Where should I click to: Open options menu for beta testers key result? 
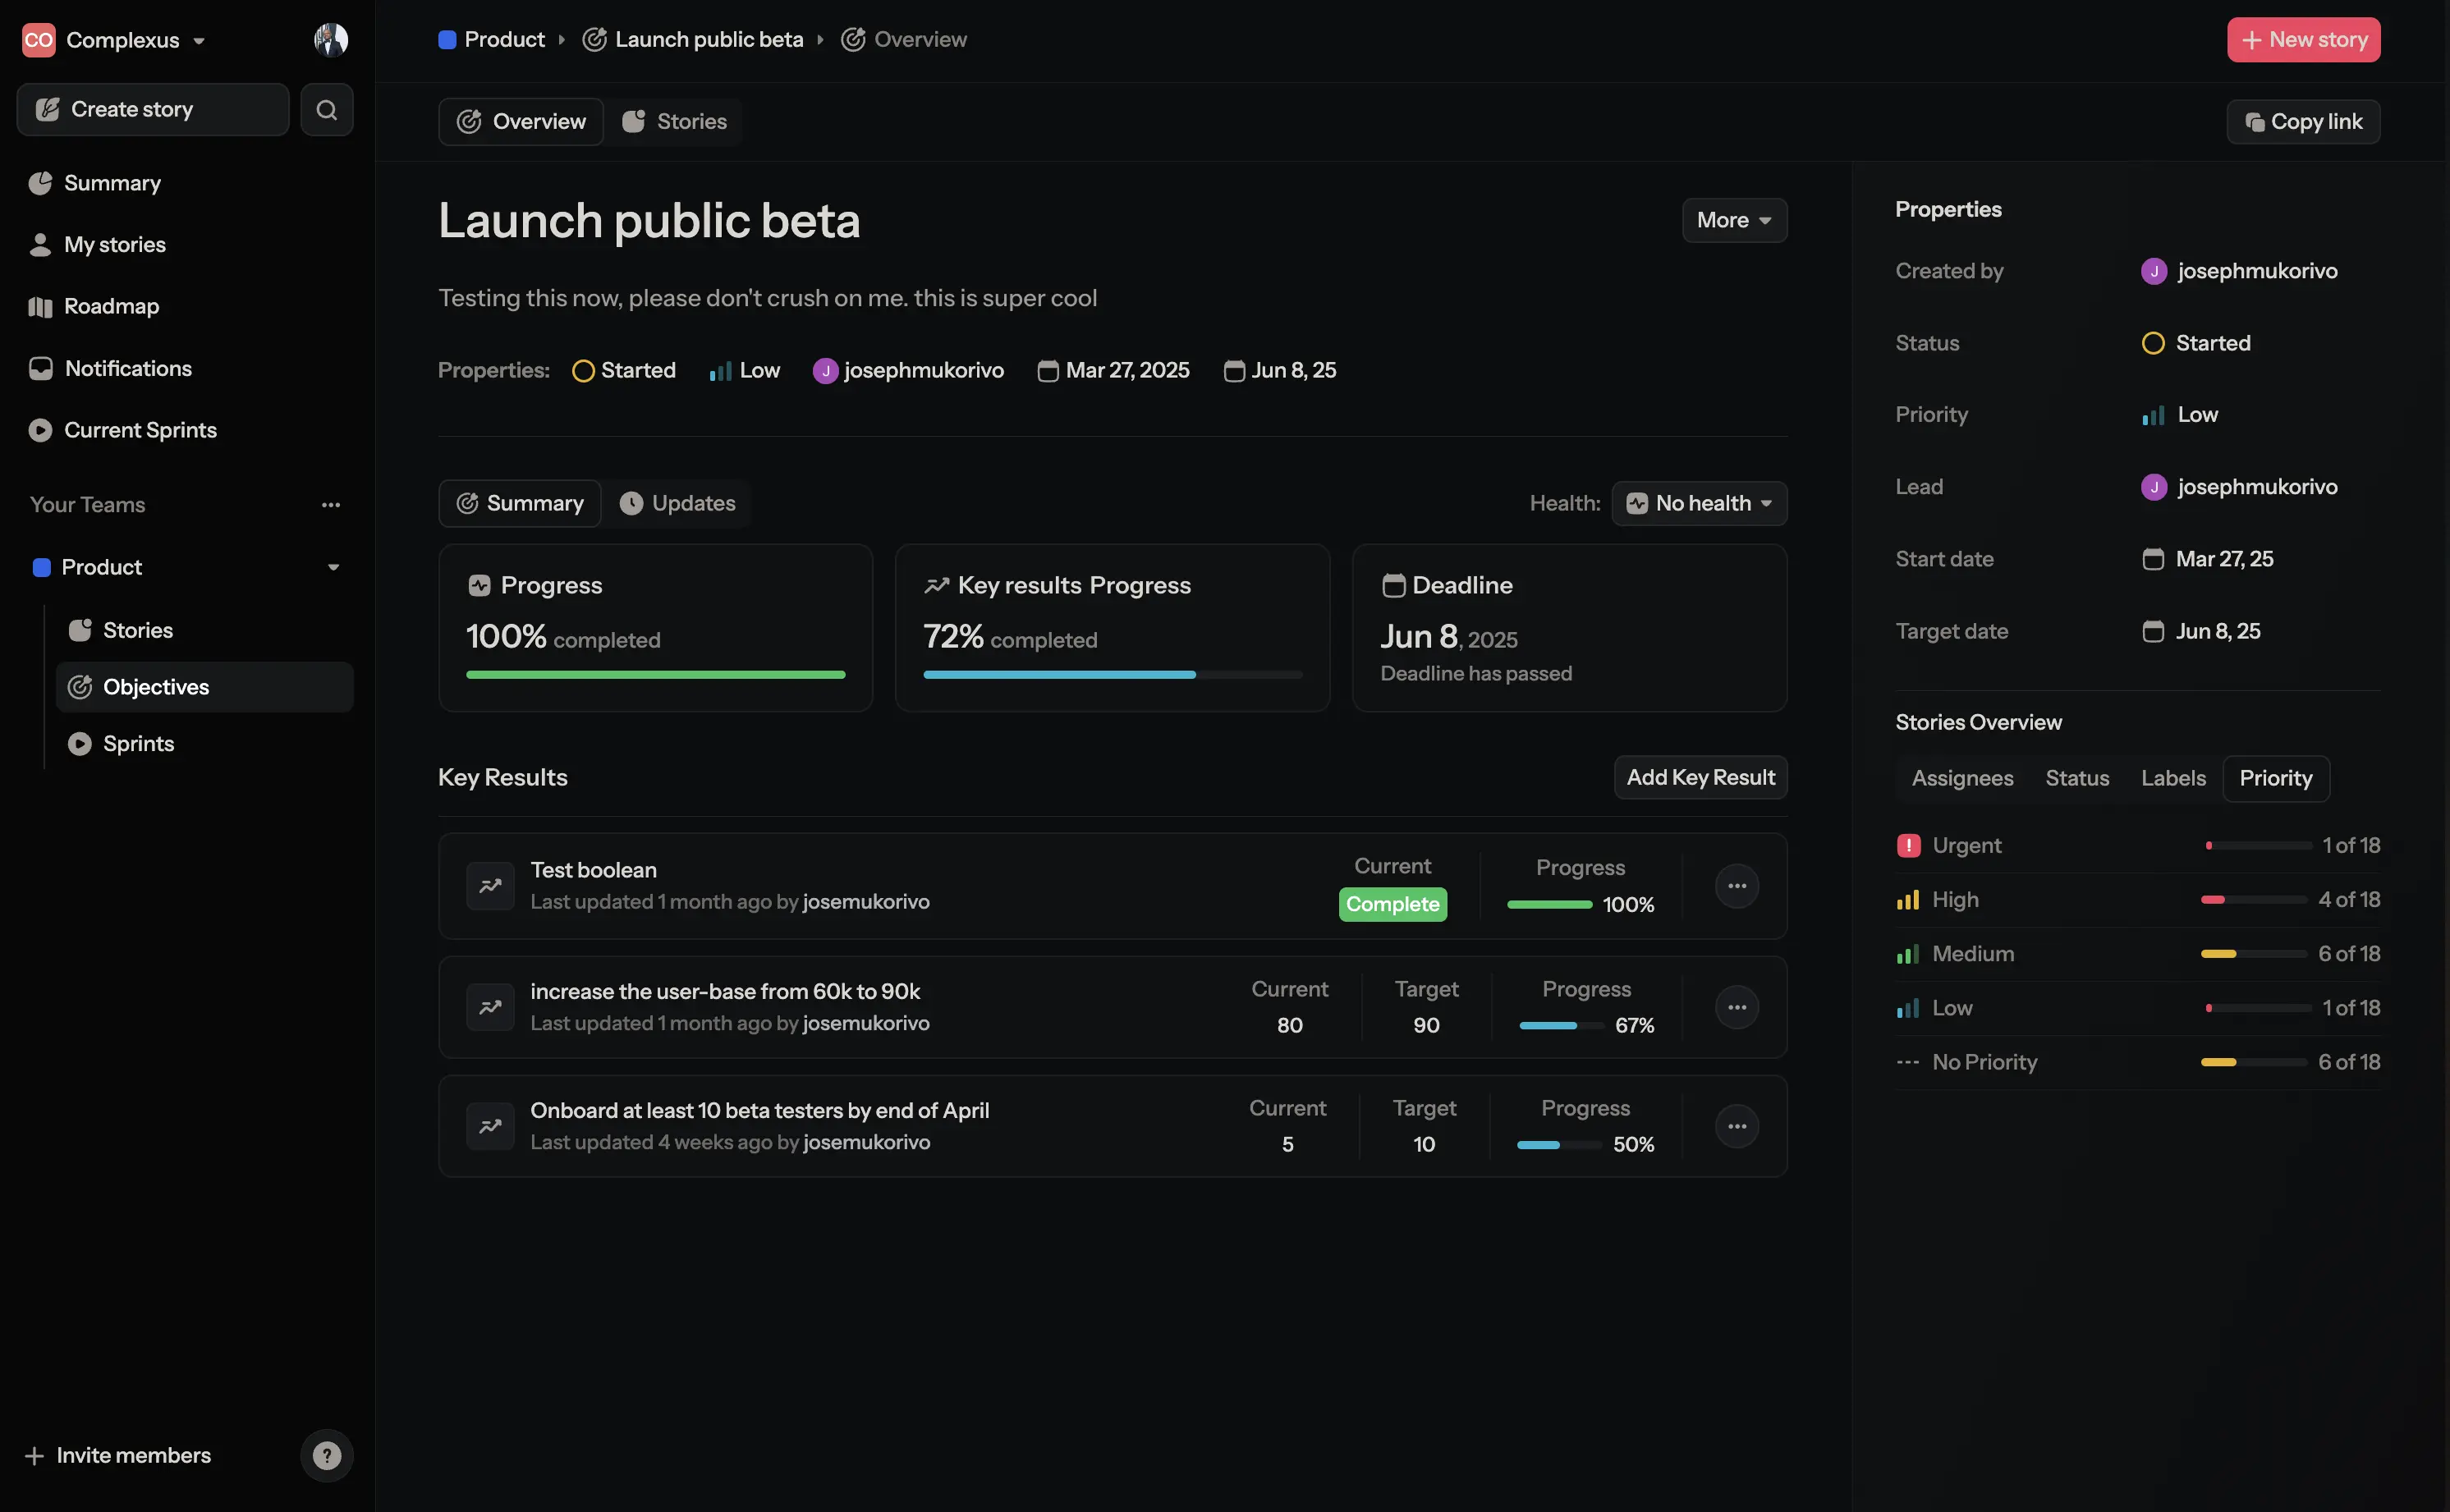point(1737,1126)
